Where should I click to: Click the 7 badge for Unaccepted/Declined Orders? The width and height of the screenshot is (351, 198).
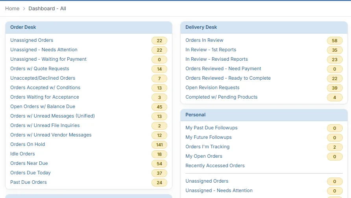pyautogui.click(x=159, y=78)
